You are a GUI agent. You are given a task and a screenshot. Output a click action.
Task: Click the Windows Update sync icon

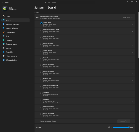4,60
